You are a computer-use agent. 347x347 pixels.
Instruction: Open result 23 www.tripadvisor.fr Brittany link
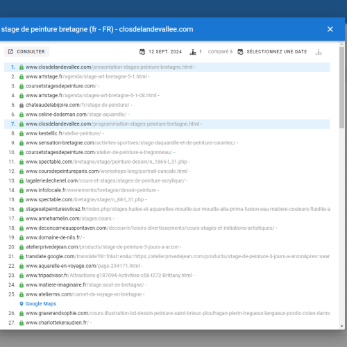109,276
